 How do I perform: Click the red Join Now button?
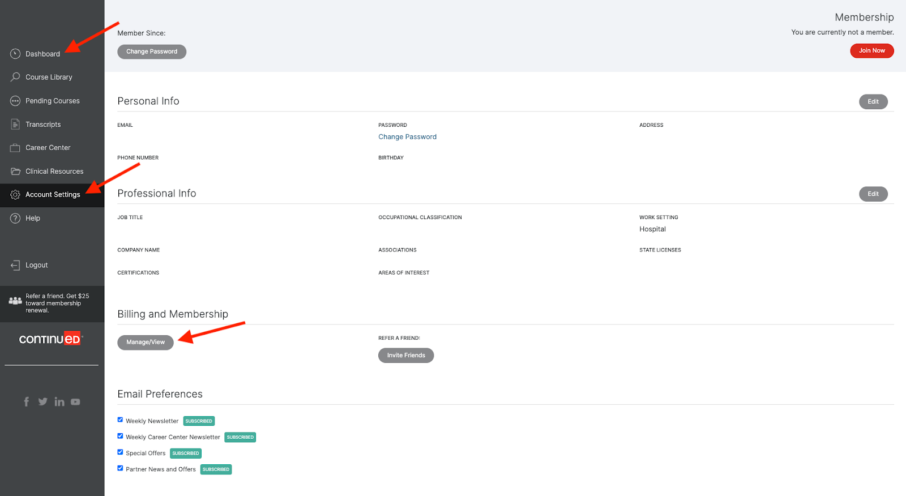(x=871, y=51)
